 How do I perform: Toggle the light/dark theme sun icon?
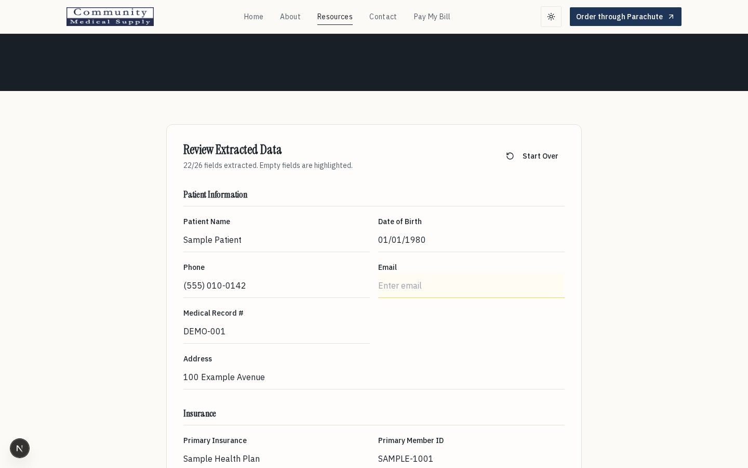pos(551,17)
